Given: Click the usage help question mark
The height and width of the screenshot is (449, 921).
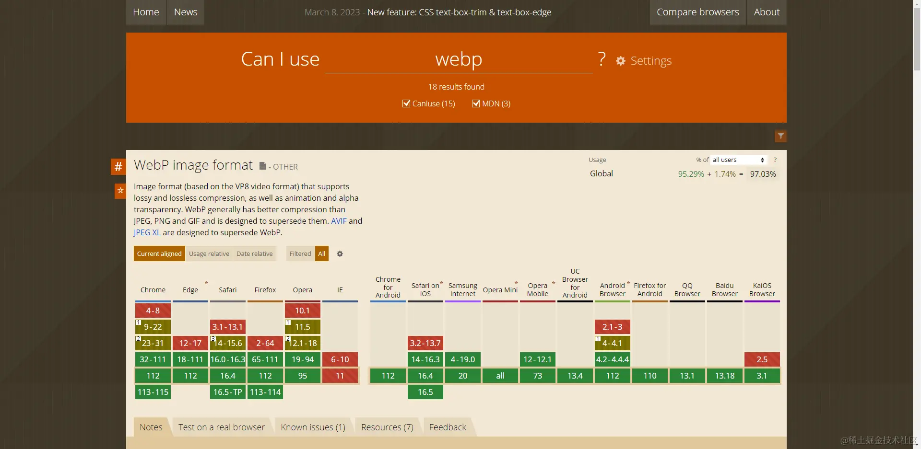Looking at the screenshot, I should [775, 160].
